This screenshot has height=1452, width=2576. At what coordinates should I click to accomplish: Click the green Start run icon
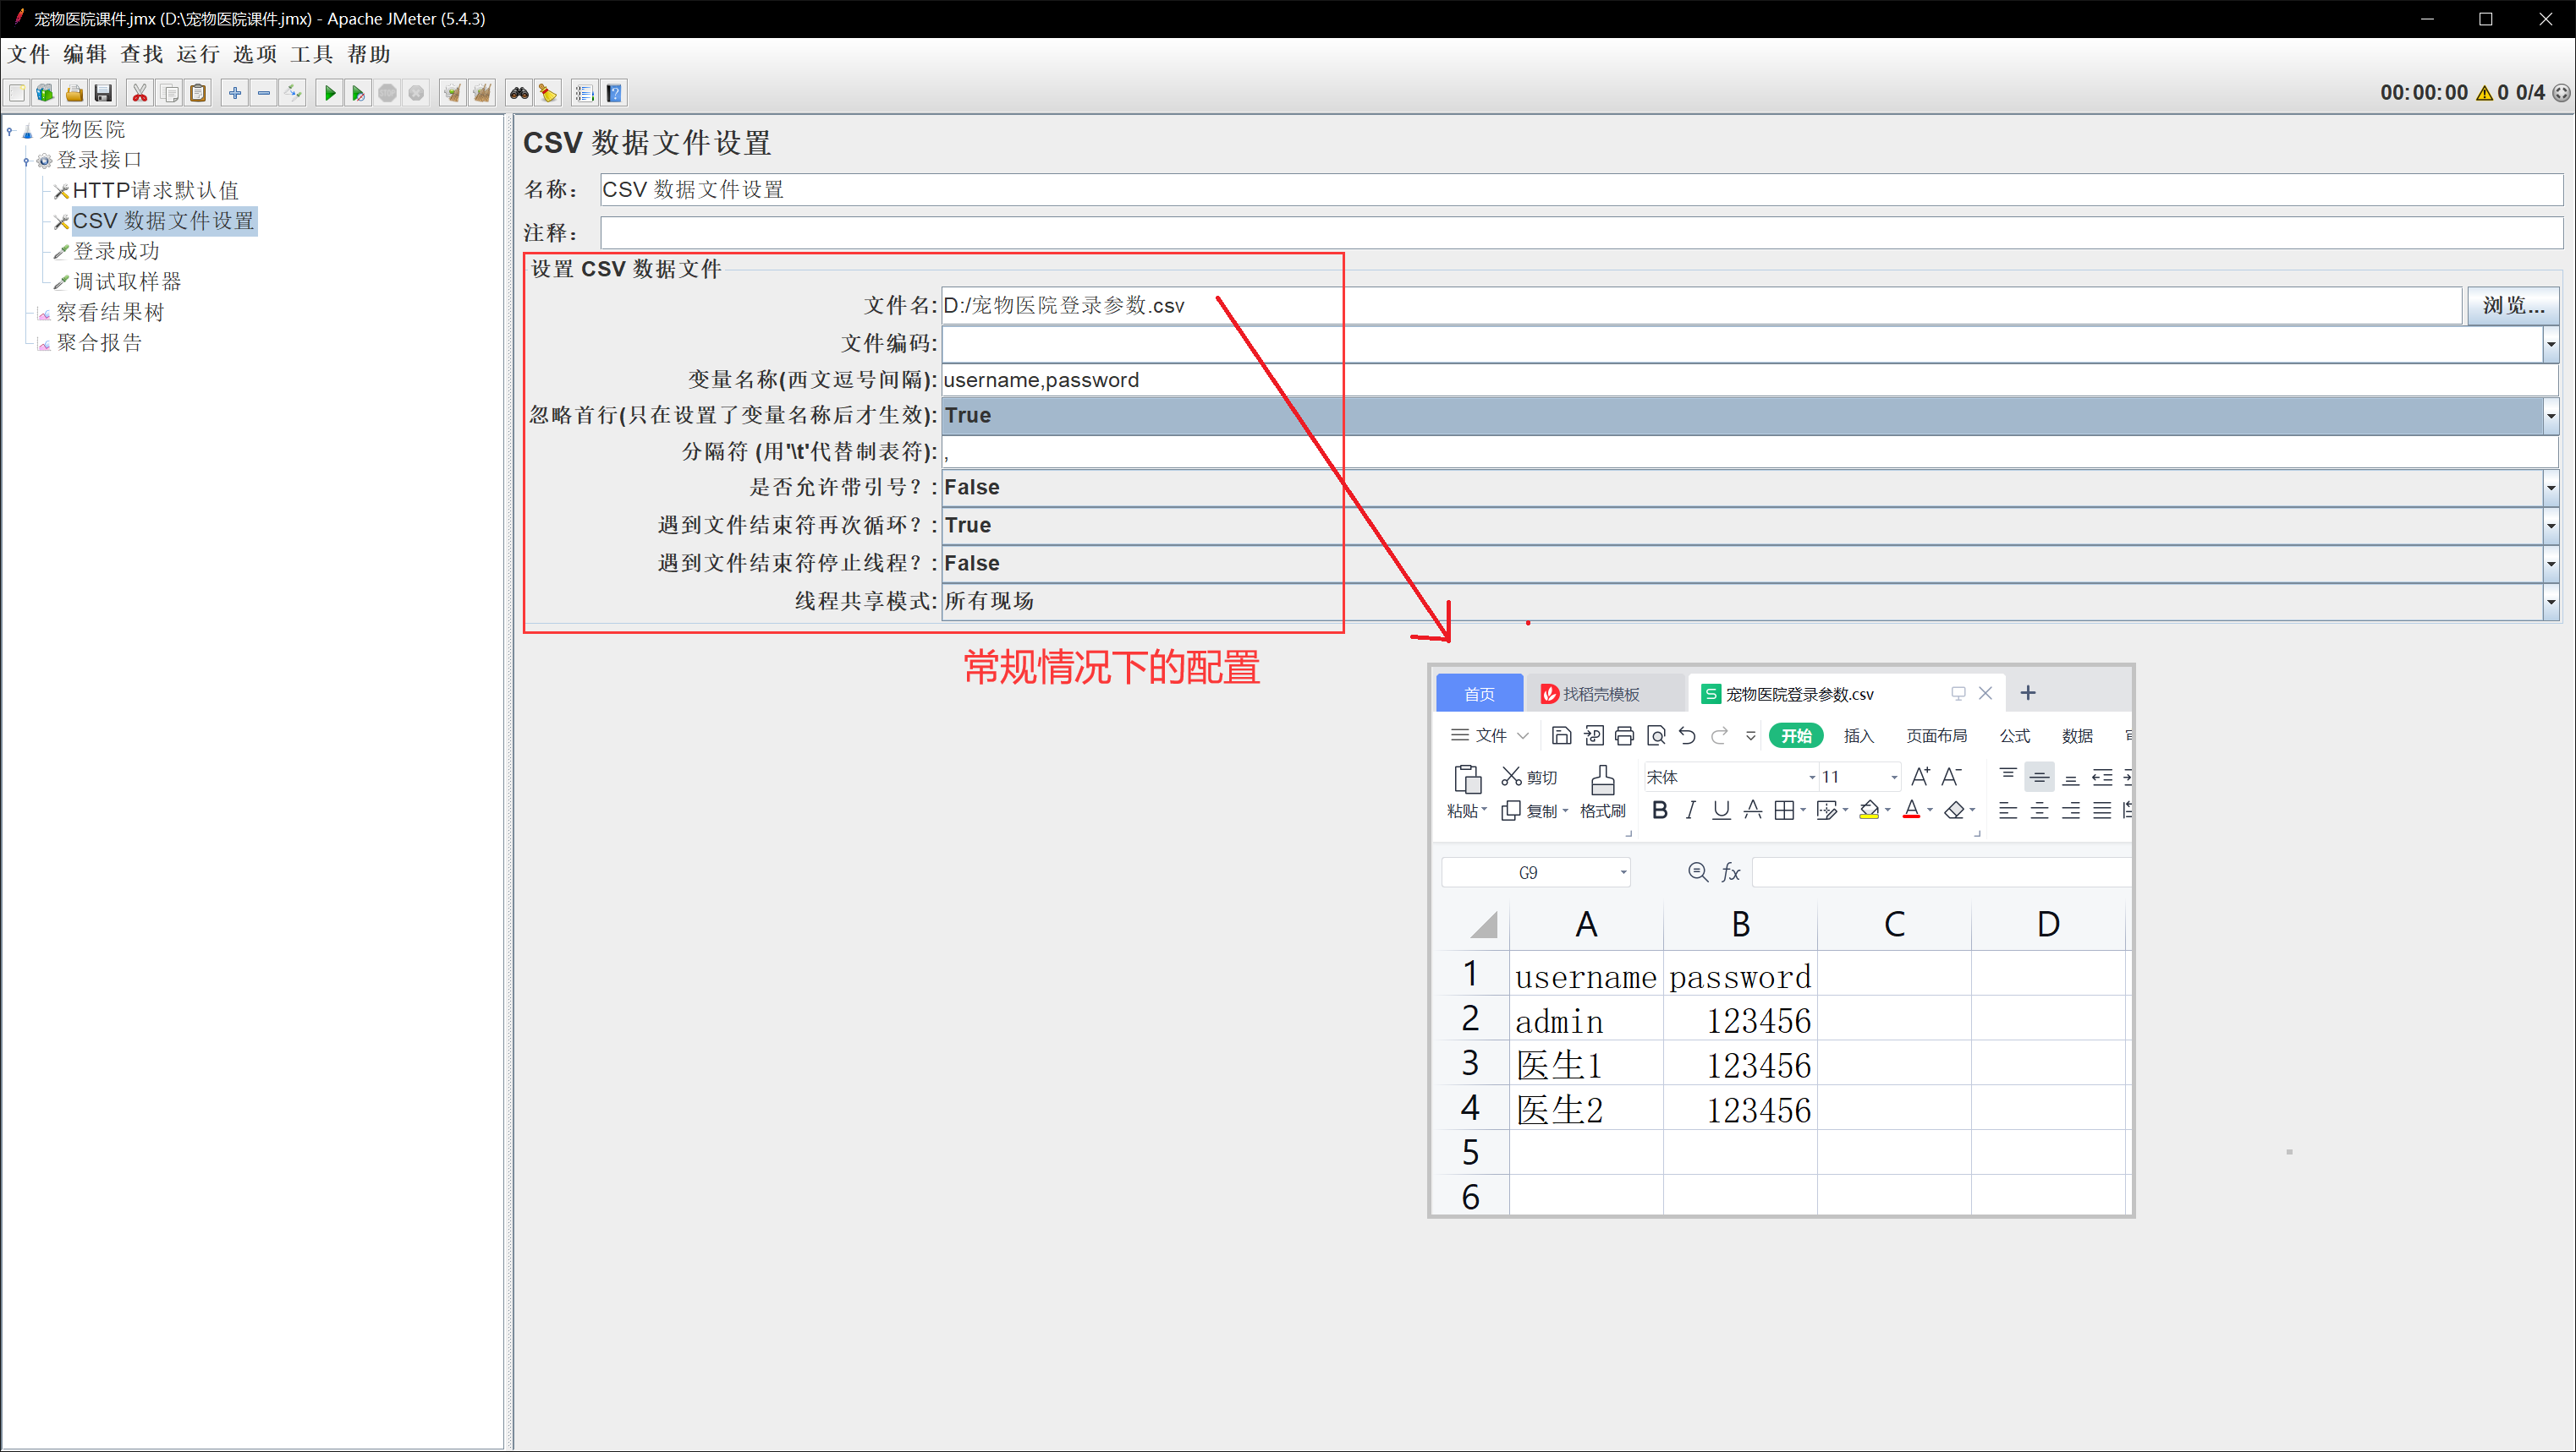pos(329,93)
